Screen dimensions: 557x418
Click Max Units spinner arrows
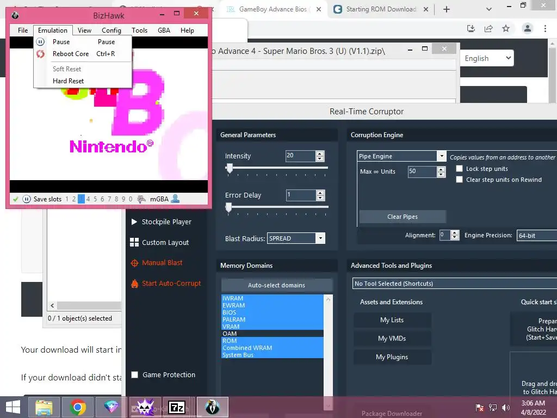tap(441, 171)
